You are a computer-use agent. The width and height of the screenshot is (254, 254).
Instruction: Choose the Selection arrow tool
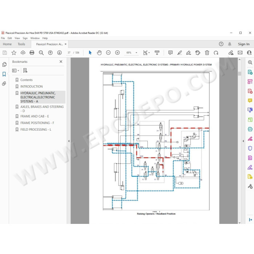(x=90, y=53)
